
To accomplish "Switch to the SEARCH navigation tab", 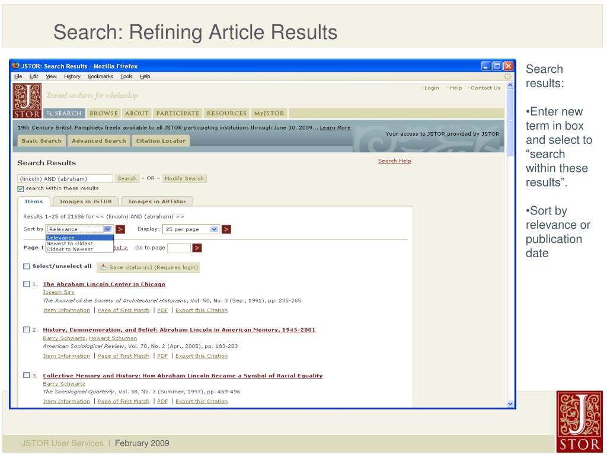I will [64, 113].
